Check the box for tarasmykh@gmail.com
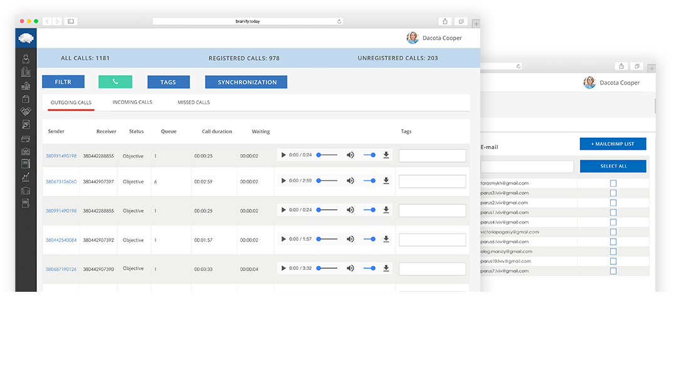The width and height of the screenshot is (674, 392). pos(613,183)
